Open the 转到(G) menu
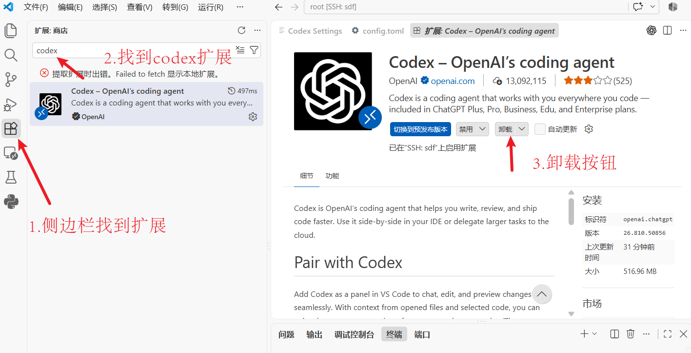The image size is (691, 353). coord(176,7)
